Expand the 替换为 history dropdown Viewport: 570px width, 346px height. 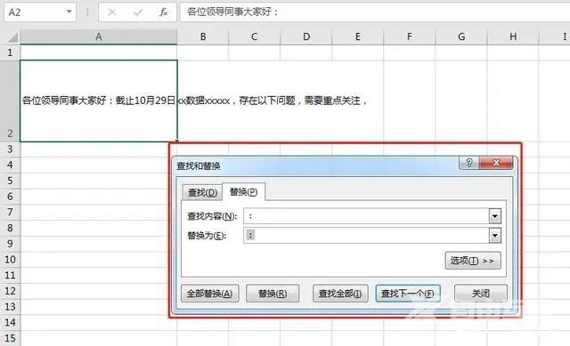(x=495, y=236)
